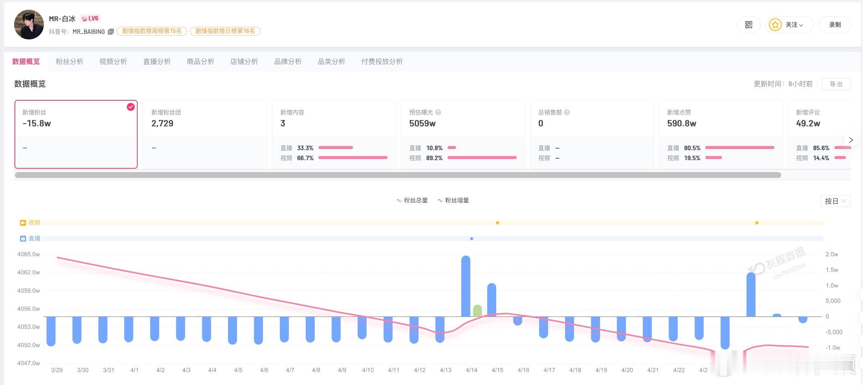Click the 4/14 live stream timeline dot
Image resolution: width=863 pixels, height=385 pixels.
pyautogui.click(x=472, y=239)
